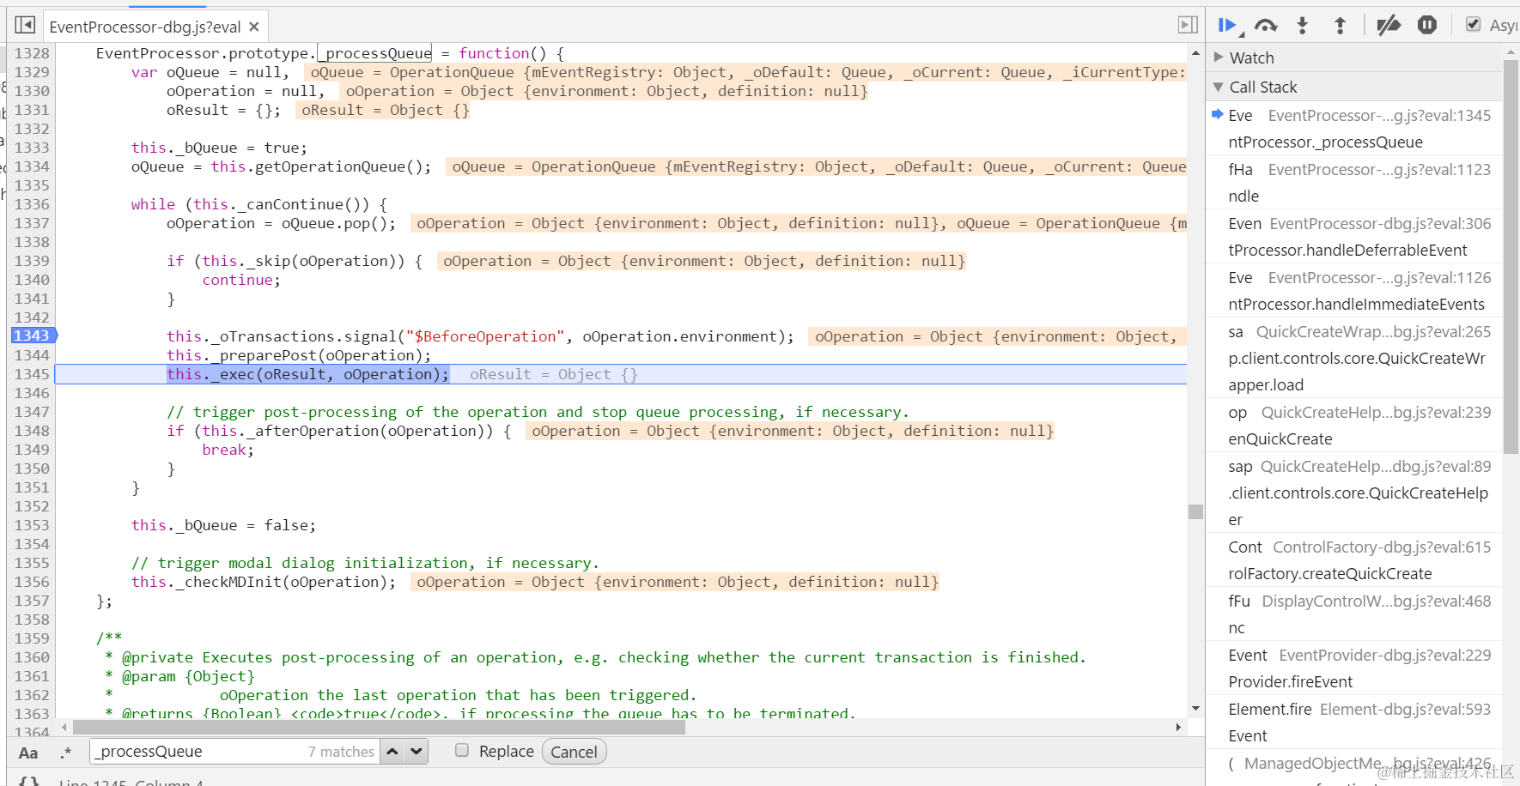
Task: Select the createQuickCreate call stack frame
Action: click(x=1355, y=560)
